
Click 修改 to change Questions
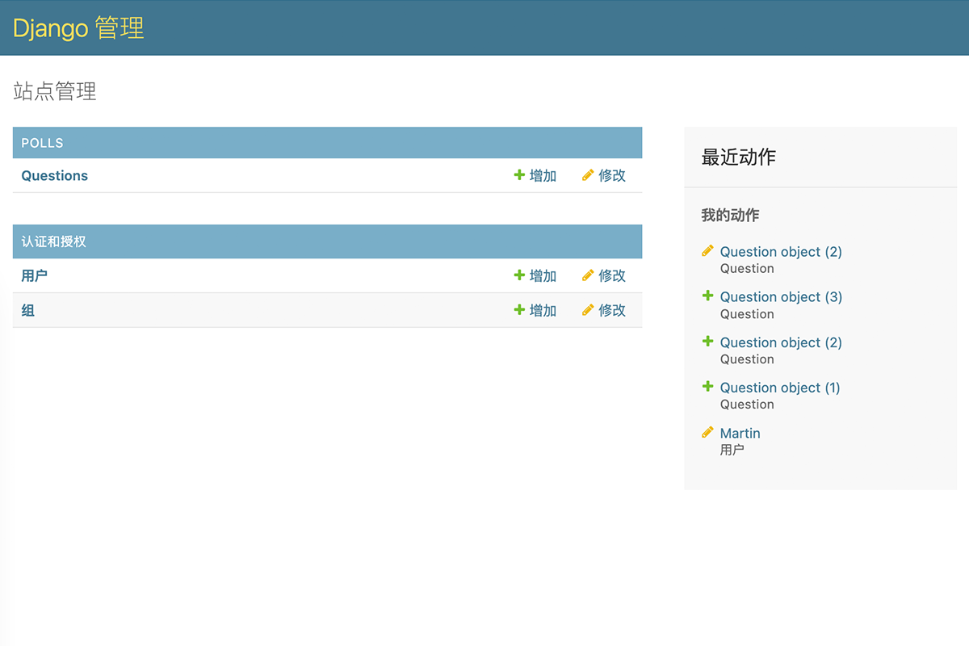pos(612,175)
